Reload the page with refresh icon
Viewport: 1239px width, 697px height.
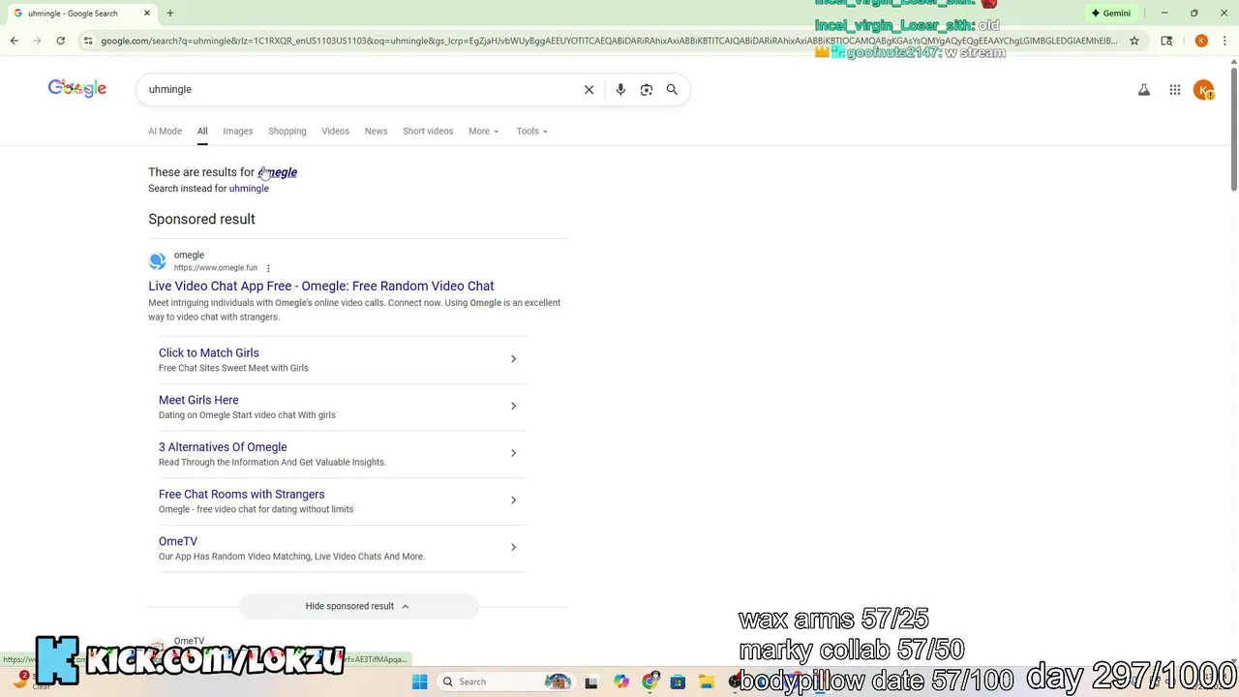tap(60, 41)
